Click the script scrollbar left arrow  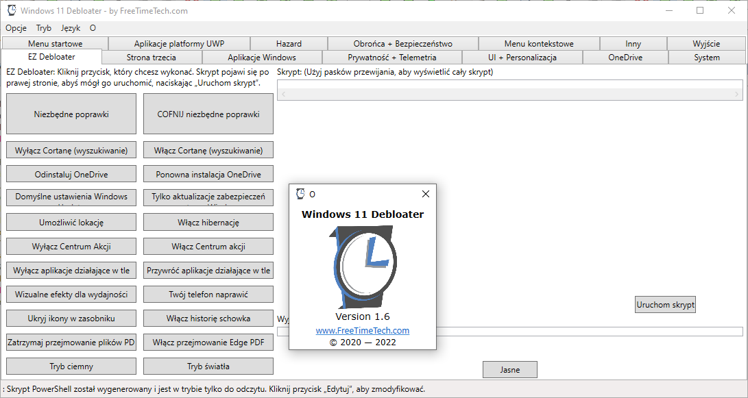pyautogui.click(x=283, y=95)
